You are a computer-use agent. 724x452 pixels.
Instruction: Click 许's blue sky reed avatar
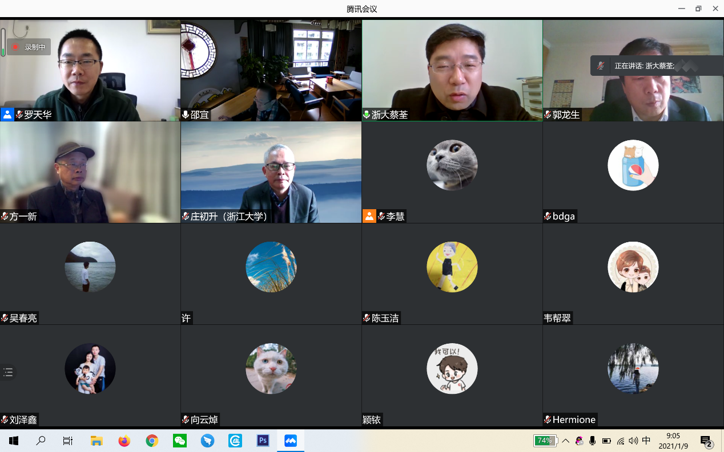(x=271, y=267)
